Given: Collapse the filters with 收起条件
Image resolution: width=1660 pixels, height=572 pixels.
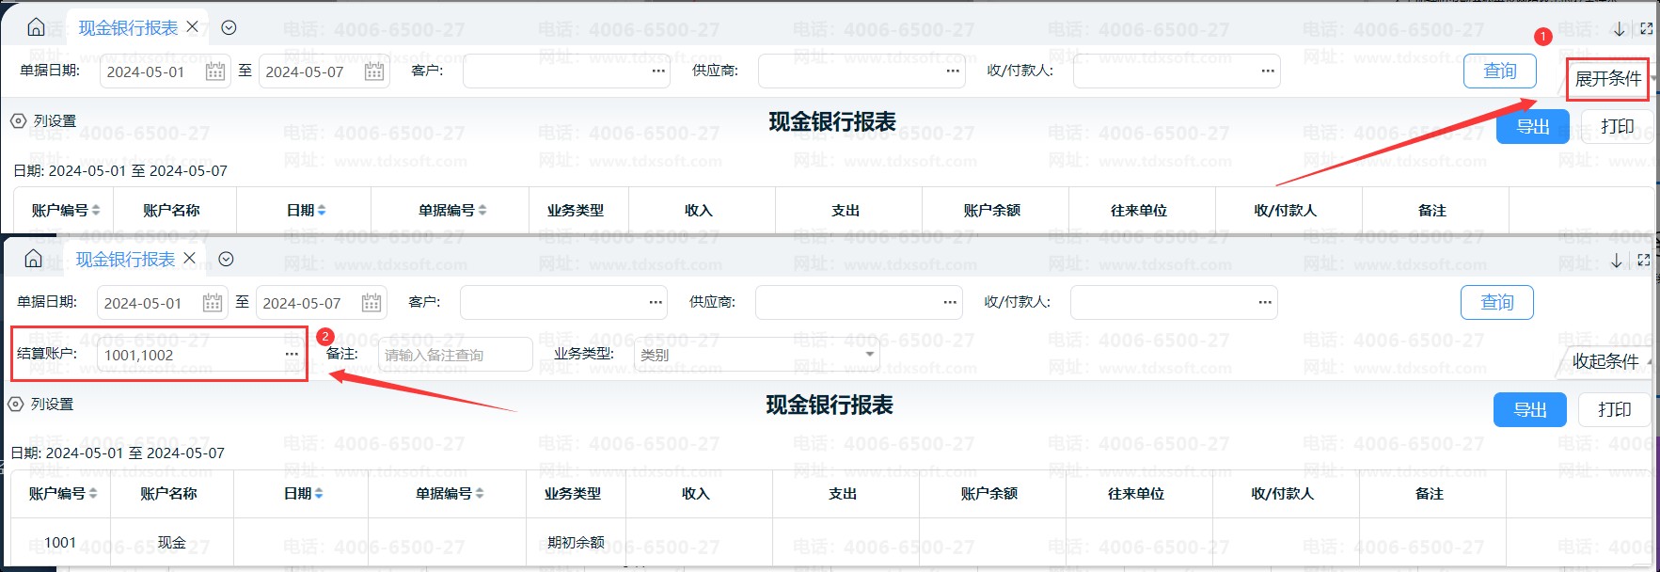Looking at the screenshot, I should point(1605,361).
